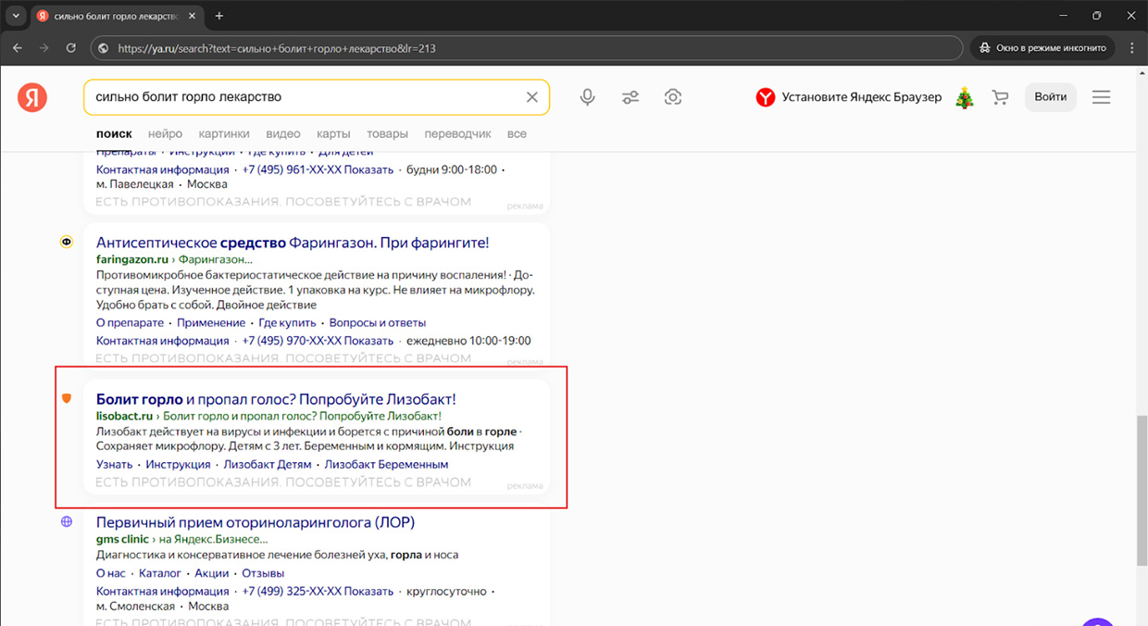Click the Christmas tree icon
Screen dimensions: 1148x626
[x=965, y=97]
